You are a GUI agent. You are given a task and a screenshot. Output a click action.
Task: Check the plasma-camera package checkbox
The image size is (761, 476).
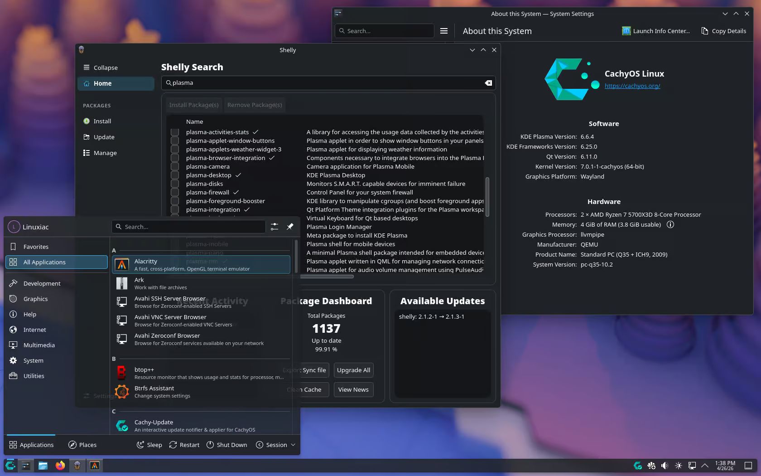point(174,167)
